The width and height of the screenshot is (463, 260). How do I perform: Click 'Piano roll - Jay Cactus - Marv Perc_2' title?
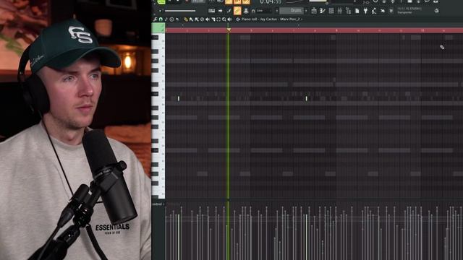(x=271, y=19)
